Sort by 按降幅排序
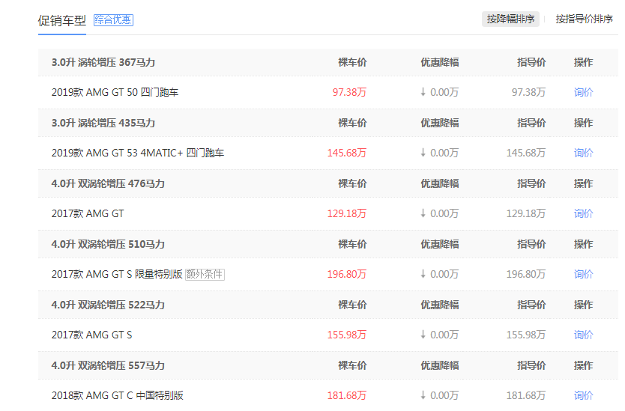The width and height of the screenshot is (625, 411). tap(510, 19)
